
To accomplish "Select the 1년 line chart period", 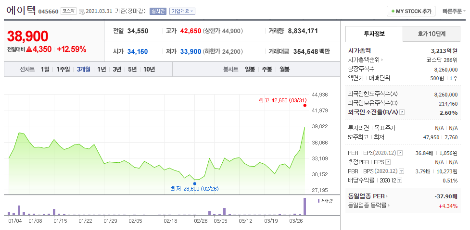I will [102, 70].
